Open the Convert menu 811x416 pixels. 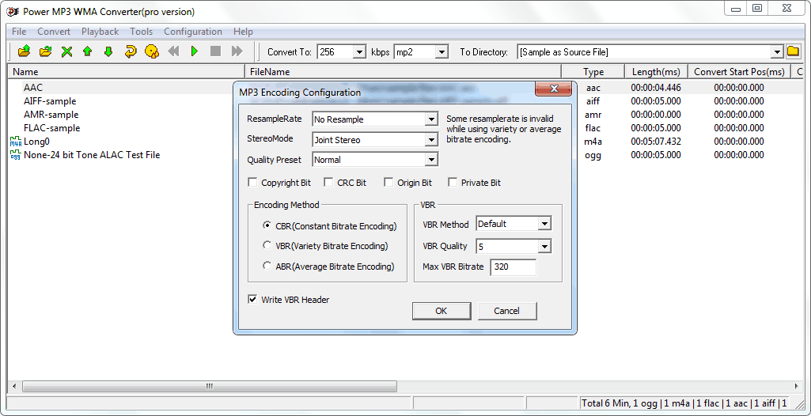(x=54, y=32)
